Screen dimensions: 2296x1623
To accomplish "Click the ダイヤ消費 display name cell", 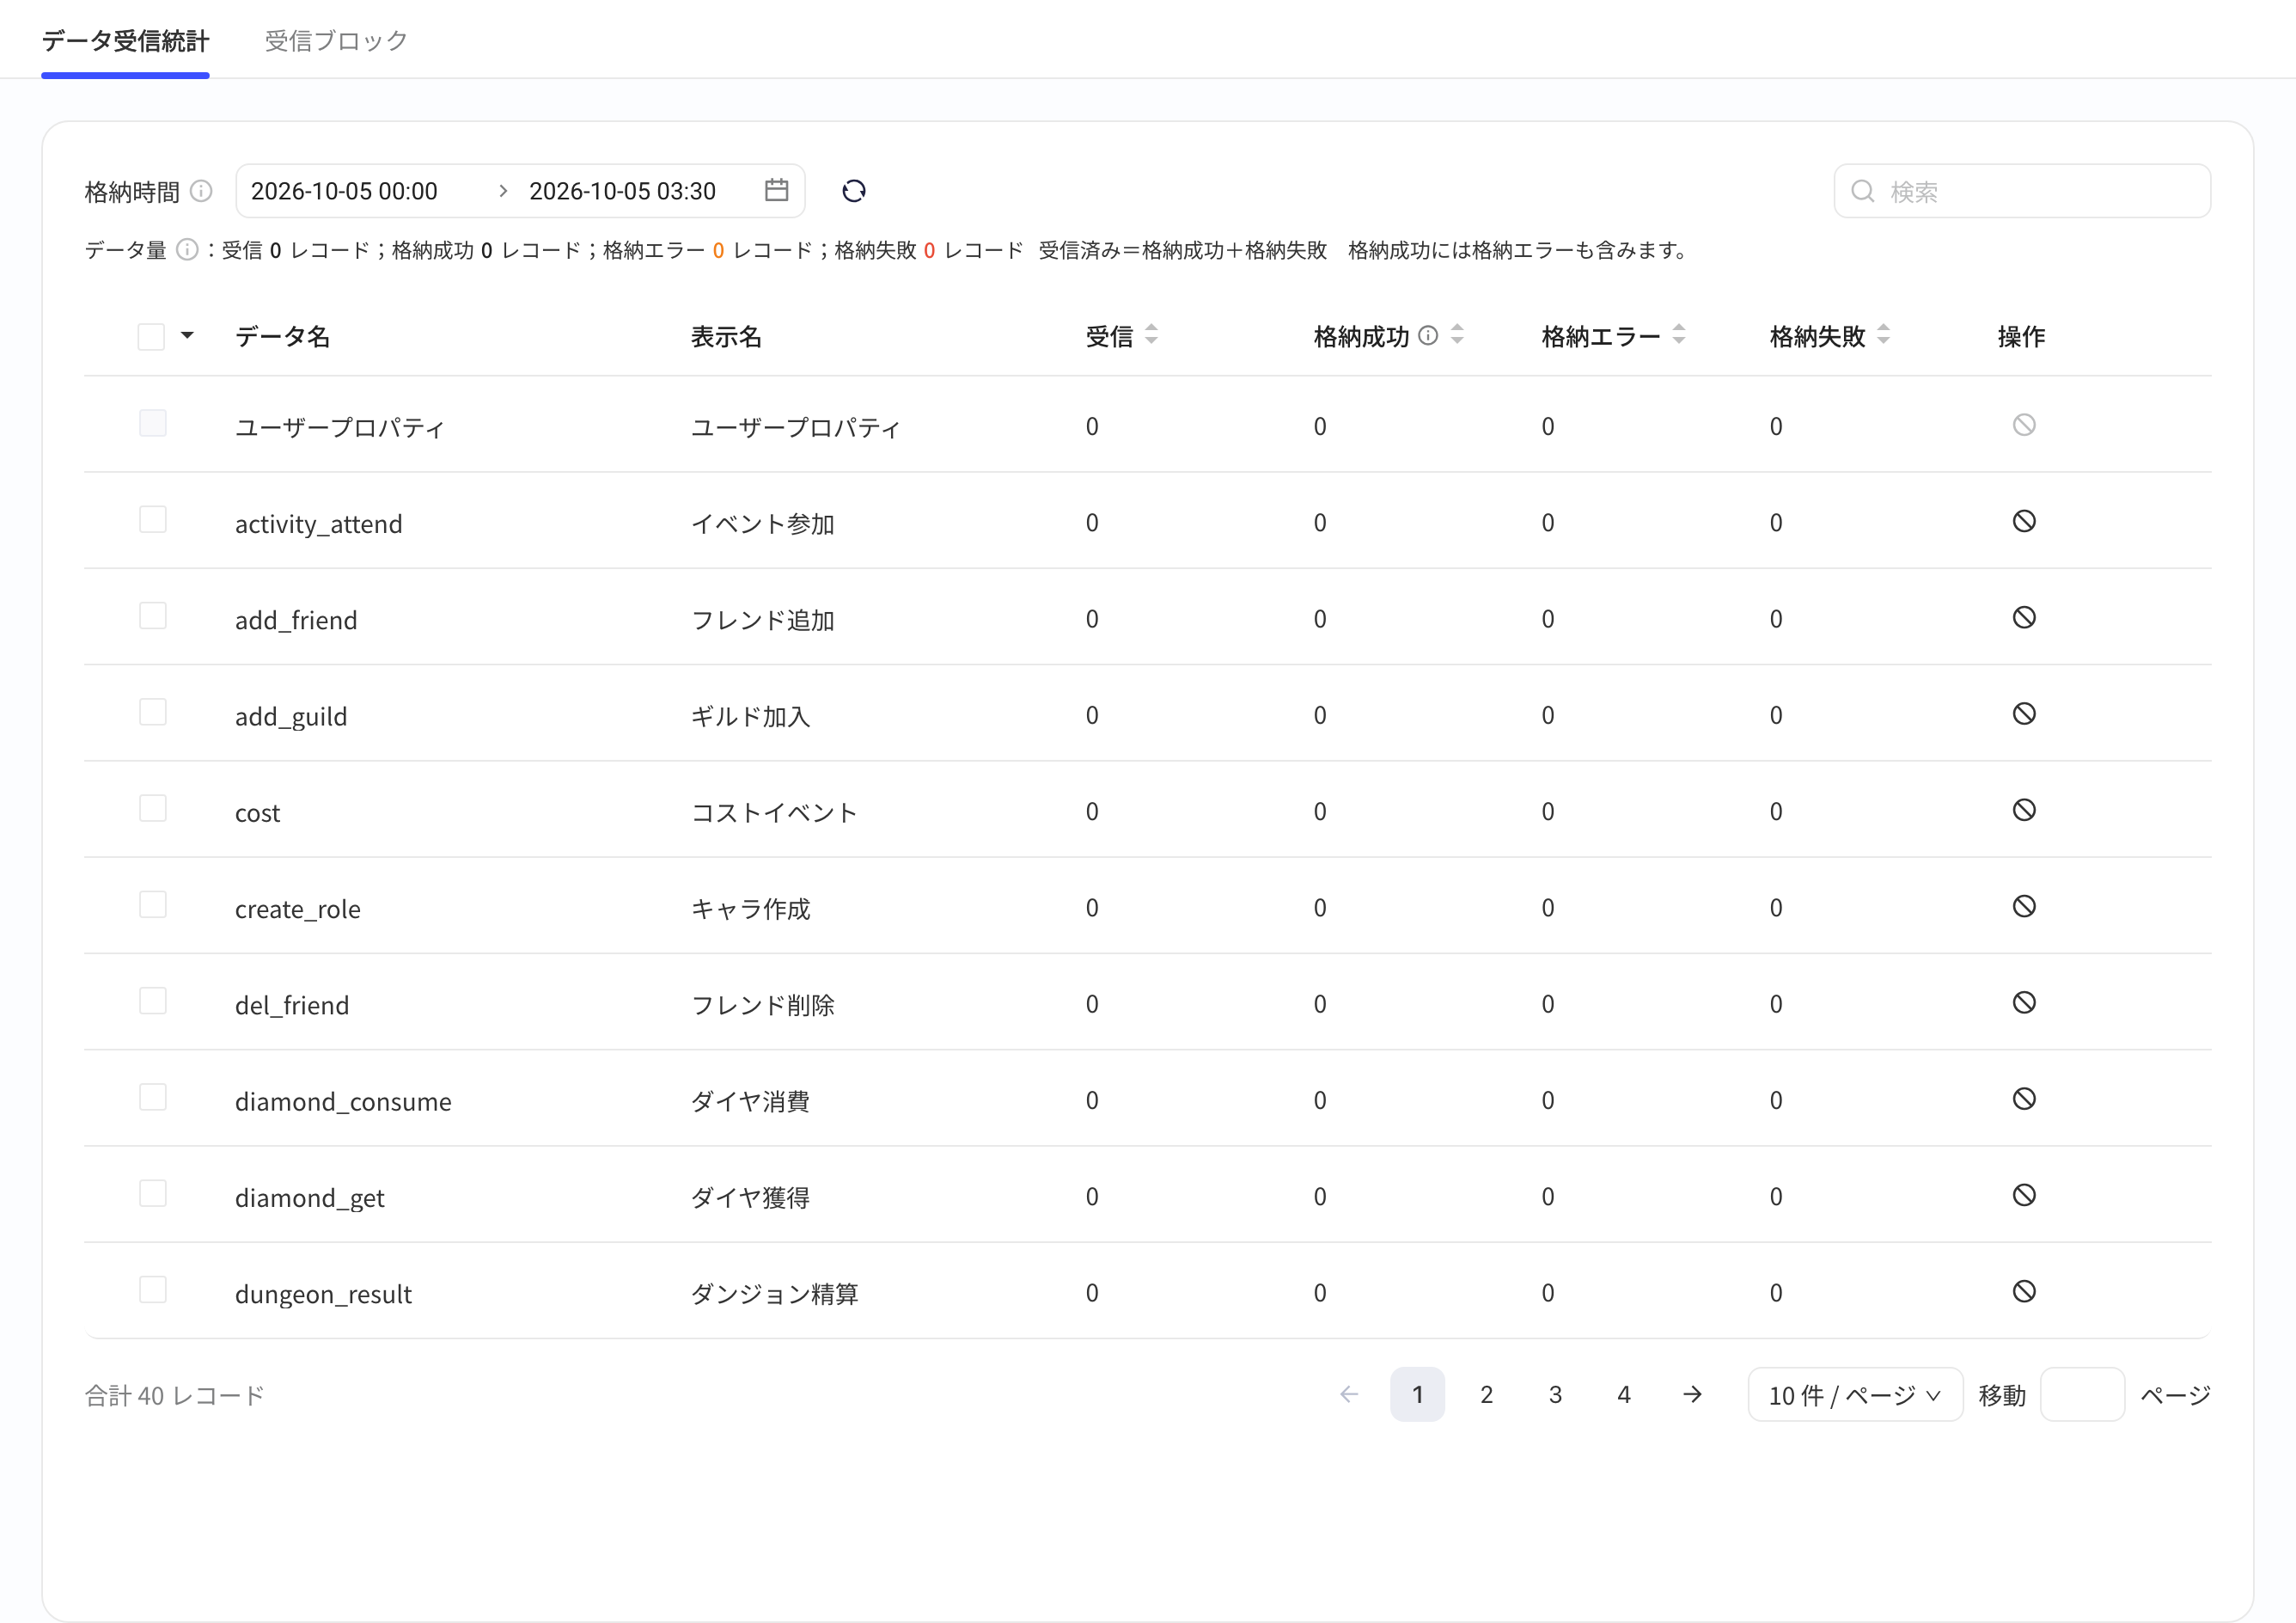I will pyautogui.click(x=750, y=1100).
